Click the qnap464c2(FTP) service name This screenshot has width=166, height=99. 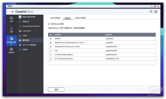(x=111, y=55)
